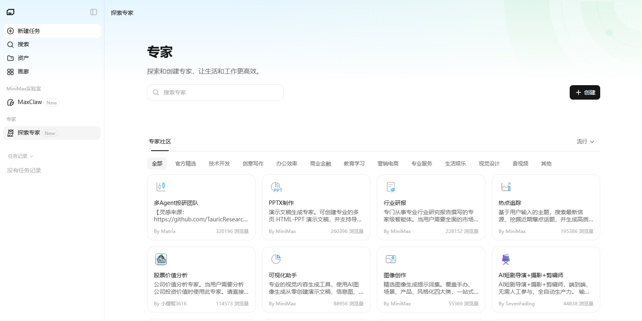Image resolution: width=642 pixels, height=321 pixels.
Task: Switch to the 技术开发 category tab
Action: [219, 164]
